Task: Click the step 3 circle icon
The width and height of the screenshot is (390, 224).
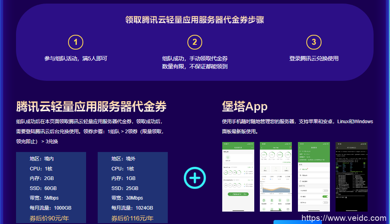Action: (314, 42)
